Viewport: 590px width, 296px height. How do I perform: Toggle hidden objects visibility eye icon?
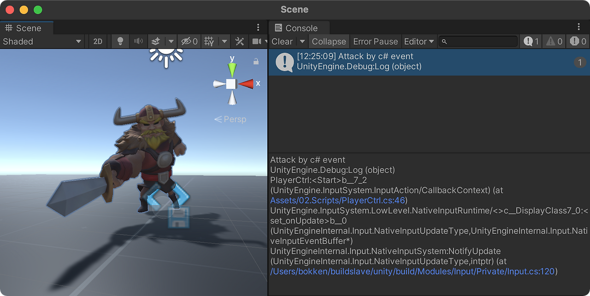pyautogui.click(x=189, y=41)
